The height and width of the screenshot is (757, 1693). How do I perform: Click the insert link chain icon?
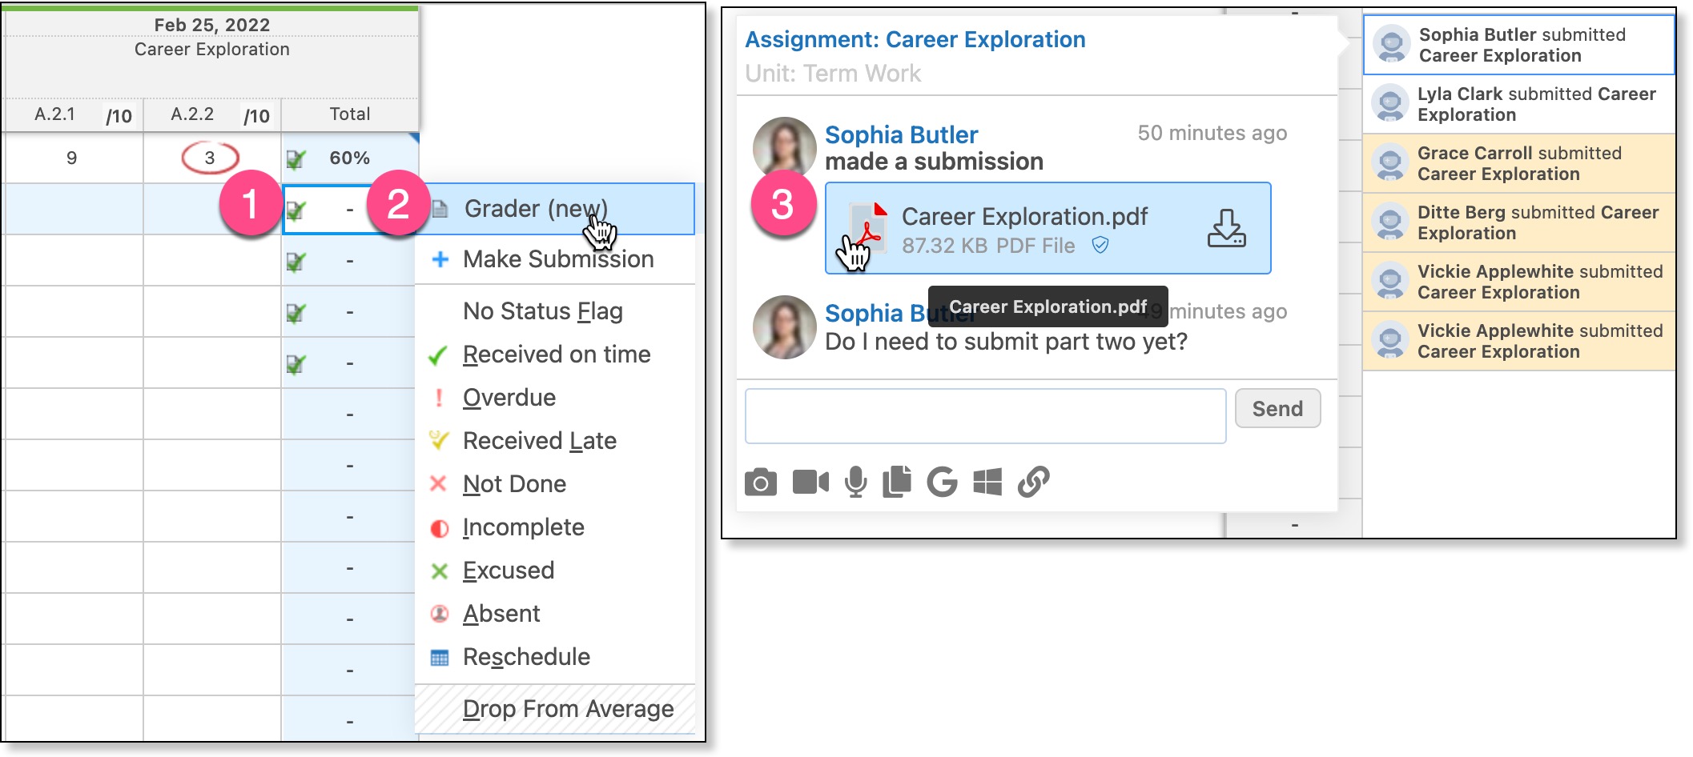pos(1033,483)
